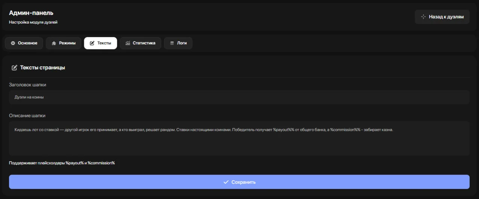Click into the Описание шапки textarea
The height and width of the screenshot is (199, 479).
[x=239, y=138]
